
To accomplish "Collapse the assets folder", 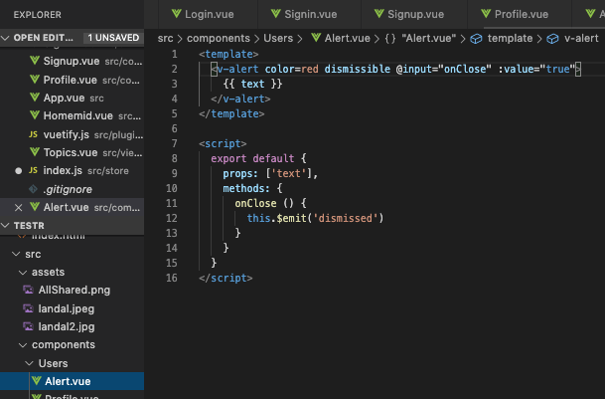I will [23, 272].
